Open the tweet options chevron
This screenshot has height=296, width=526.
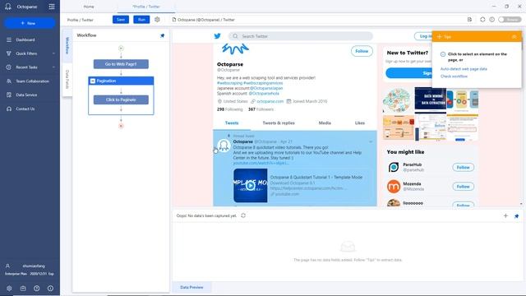coord(371,141)
